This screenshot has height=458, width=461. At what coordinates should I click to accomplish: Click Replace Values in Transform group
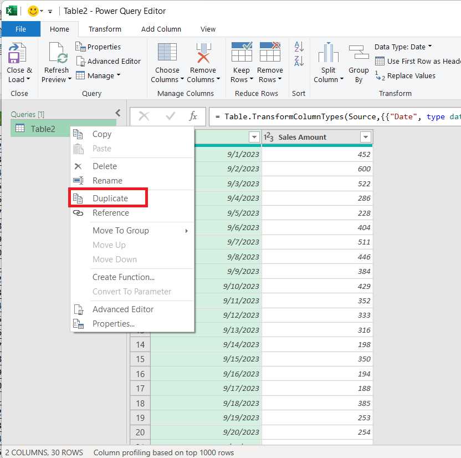(405, 75)
